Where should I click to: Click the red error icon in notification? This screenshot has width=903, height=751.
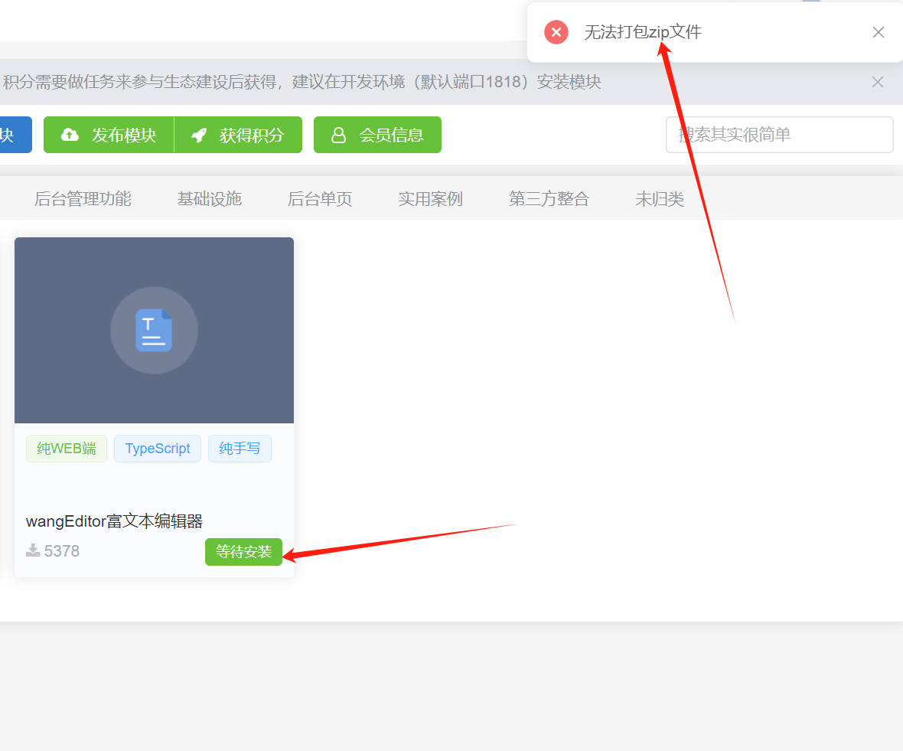(x=556, y=32)
